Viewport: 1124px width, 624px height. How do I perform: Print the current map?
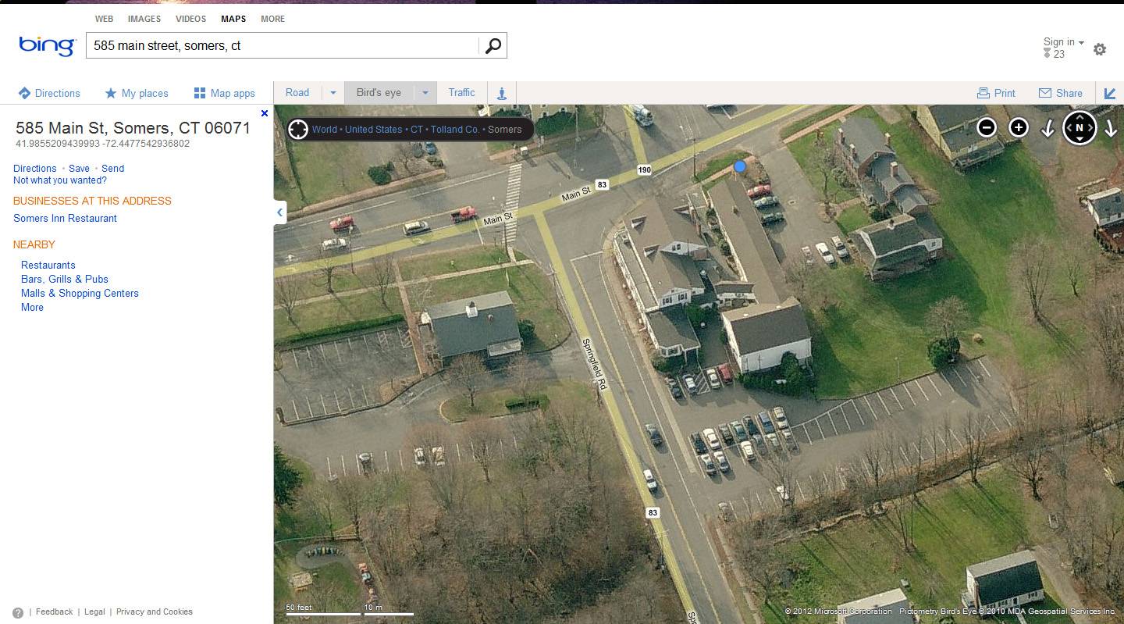(996, 92)
